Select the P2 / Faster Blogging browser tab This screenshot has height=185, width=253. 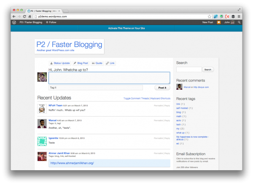[43, 11]
